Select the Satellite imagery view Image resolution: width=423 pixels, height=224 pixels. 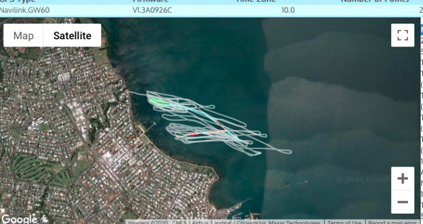click(73, 35)
